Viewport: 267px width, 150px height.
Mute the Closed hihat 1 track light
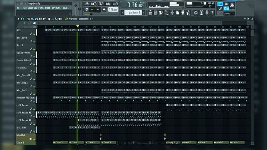(34, 64)
